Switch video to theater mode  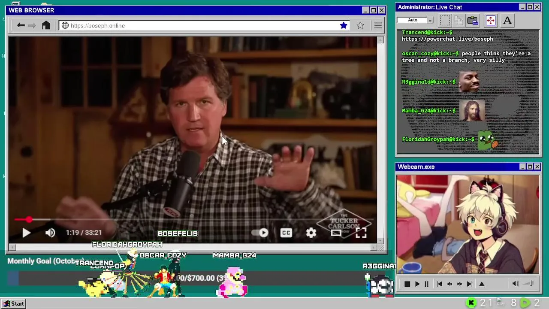[336, 233]
